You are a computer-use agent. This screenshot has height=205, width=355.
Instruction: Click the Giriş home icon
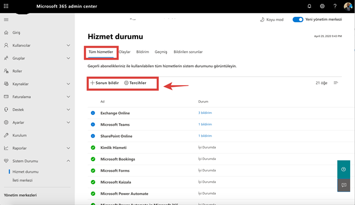click(6, 33)
